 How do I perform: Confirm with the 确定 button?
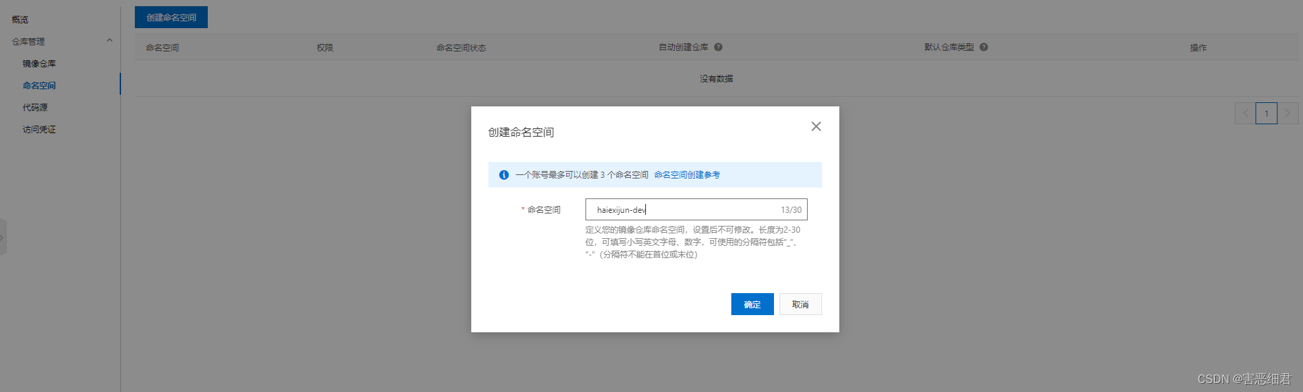752,304
